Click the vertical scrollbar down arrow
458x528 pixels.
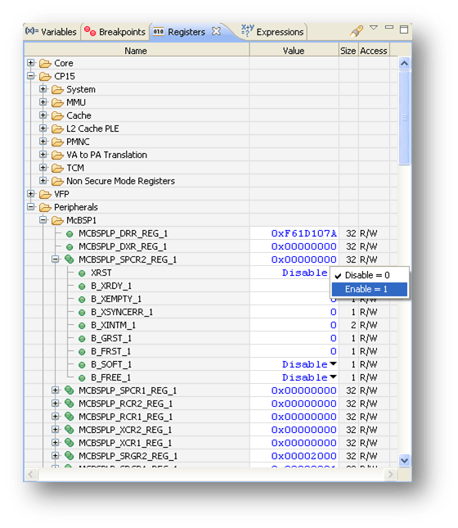[x=404, y=460]
